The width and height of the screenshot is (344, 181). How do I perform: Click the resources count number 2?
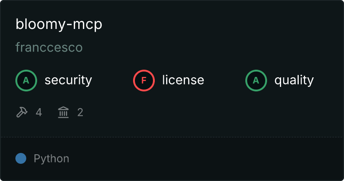[x=80, y=112]
